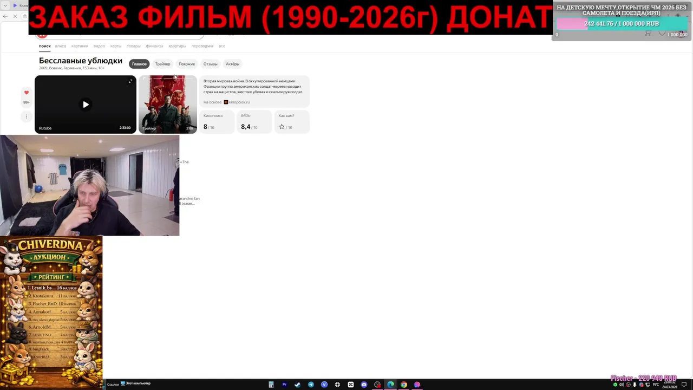Open the purple V app in the taskbar
693x390 pixels.
(324, 385)
